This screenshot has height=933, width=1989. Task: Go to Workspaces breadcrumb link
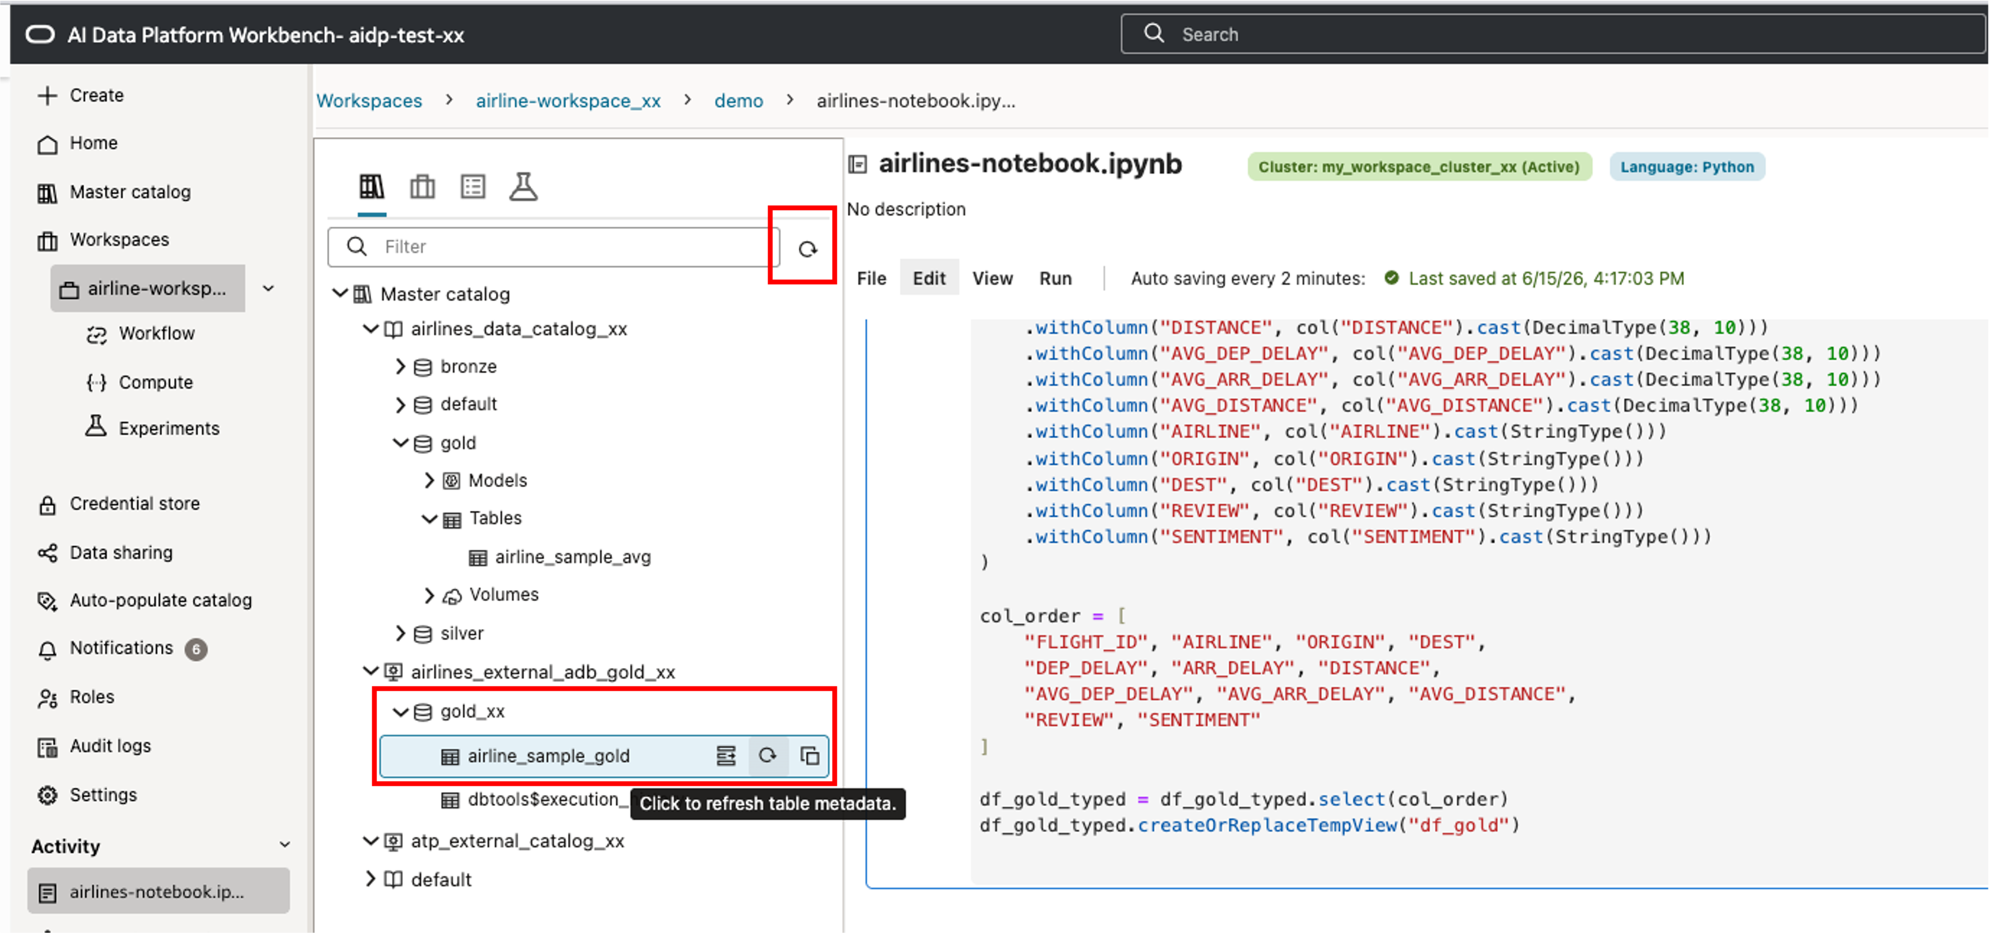point(369,100)
